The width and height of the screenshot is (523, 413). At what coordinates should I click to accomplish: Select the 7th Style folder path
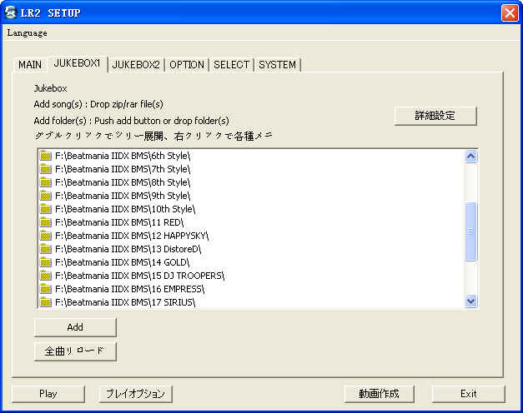click(123, 169)
